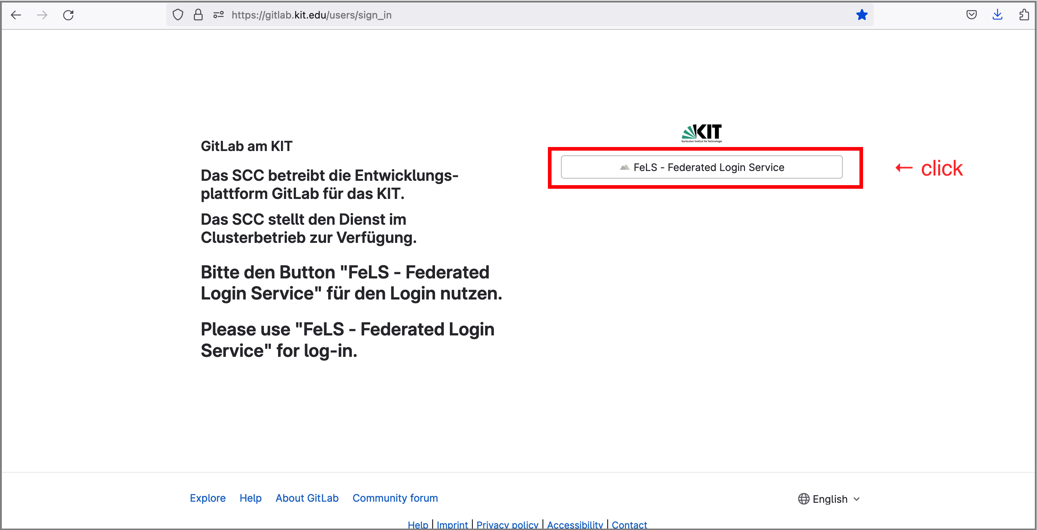This screenshot has width=1037, height=530.
Task: Open the Pocket save icon
Action: 971,15
